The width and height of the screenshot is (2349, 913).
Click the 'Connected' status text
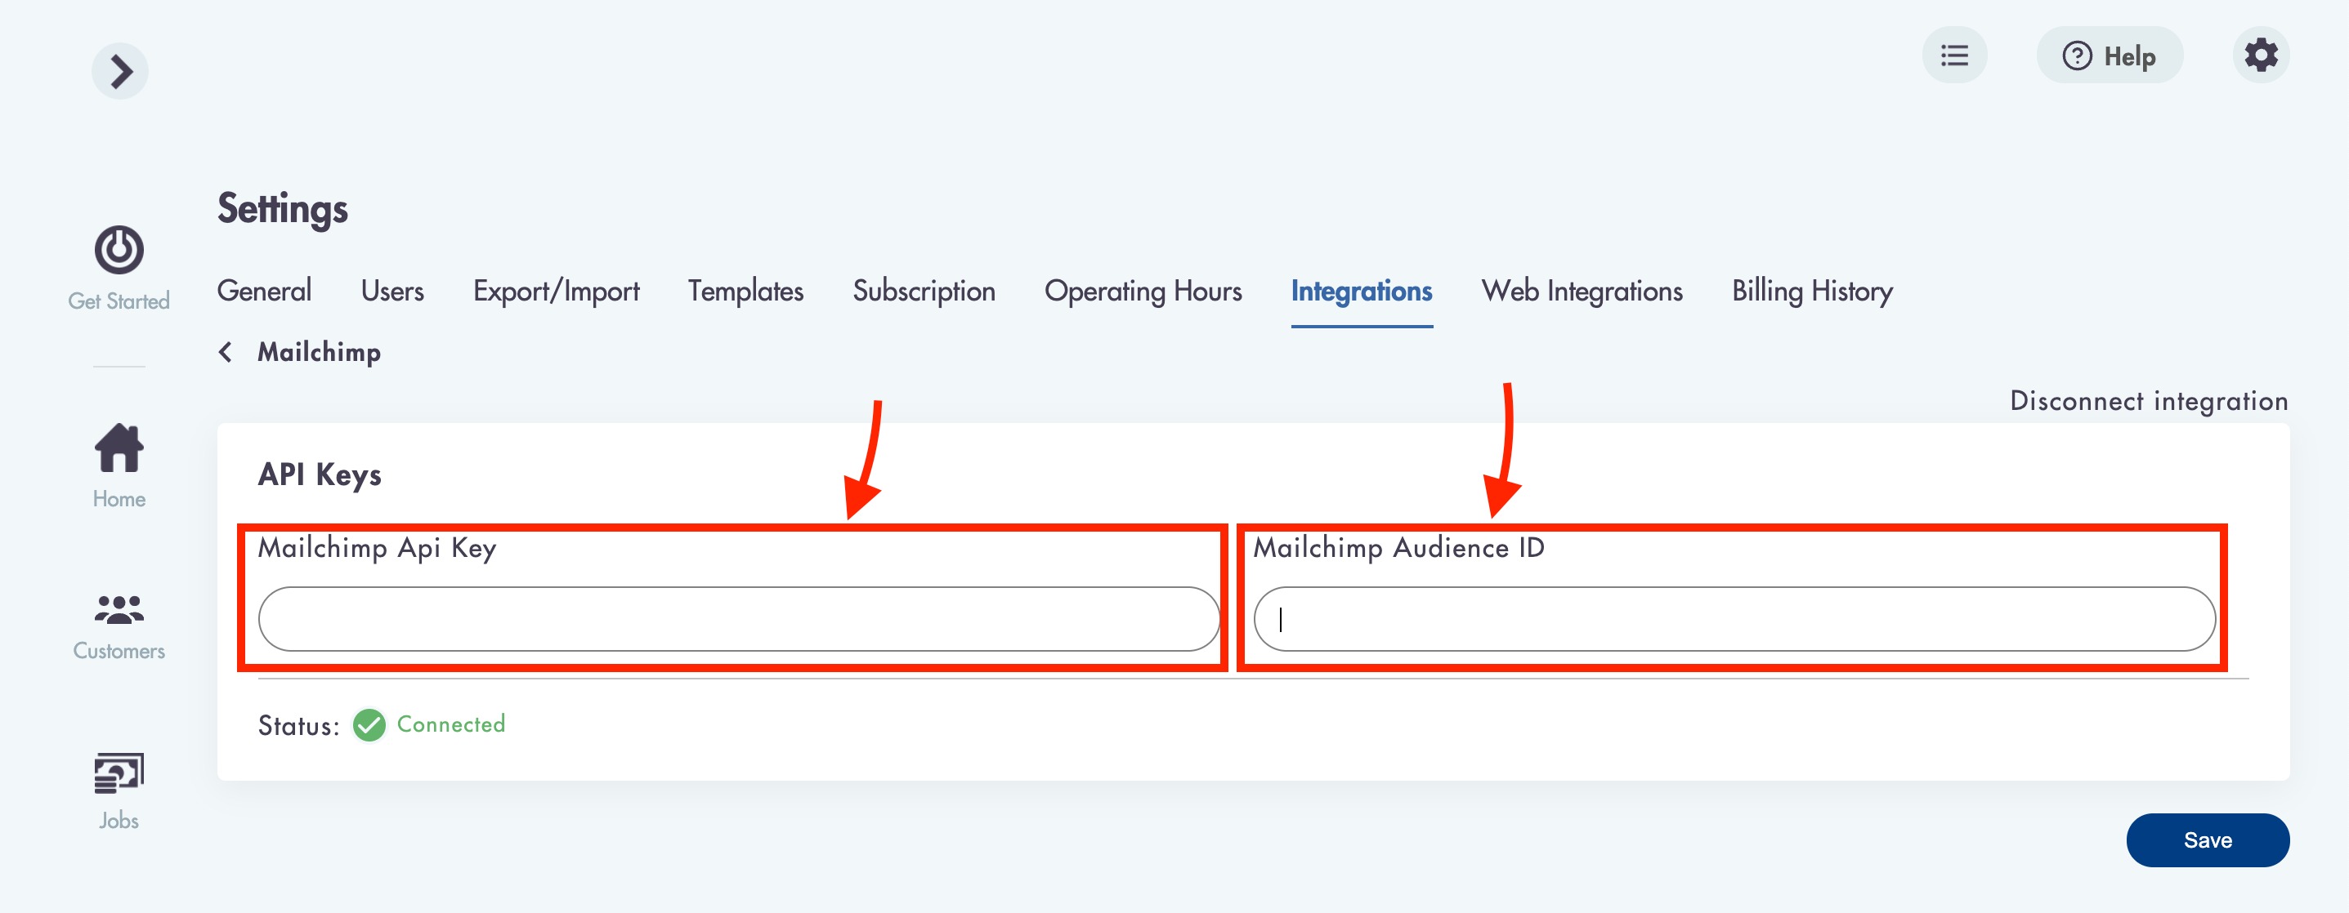coord(450,724)
